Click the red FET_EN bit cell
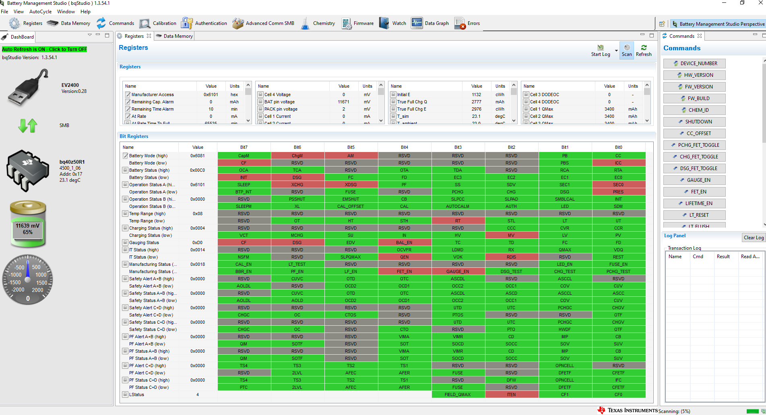 coord(404,271)
